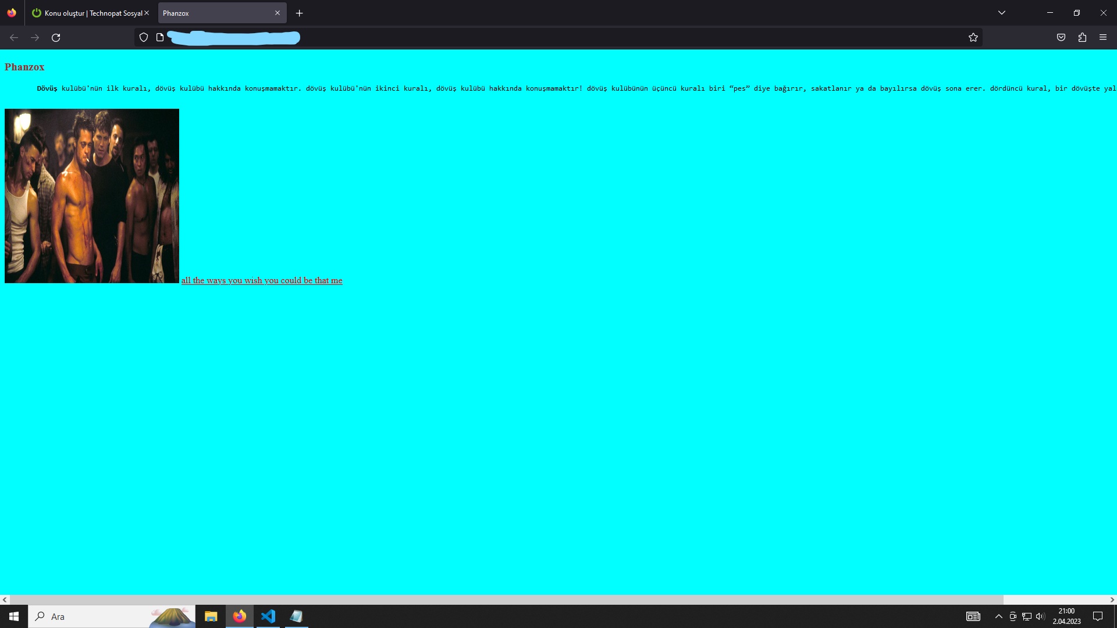Show hidden system tray icons chevron
The height and width of the screenshot is (628, 1117).
pos(999,616)
